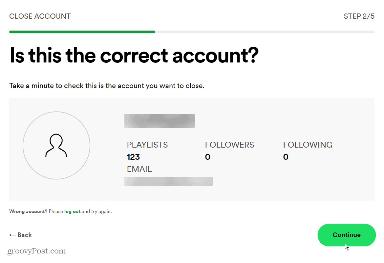This screenshot has width=384, height=263.
Task: Click the blurred EMAIL address field
Action: tap(168, 182)
